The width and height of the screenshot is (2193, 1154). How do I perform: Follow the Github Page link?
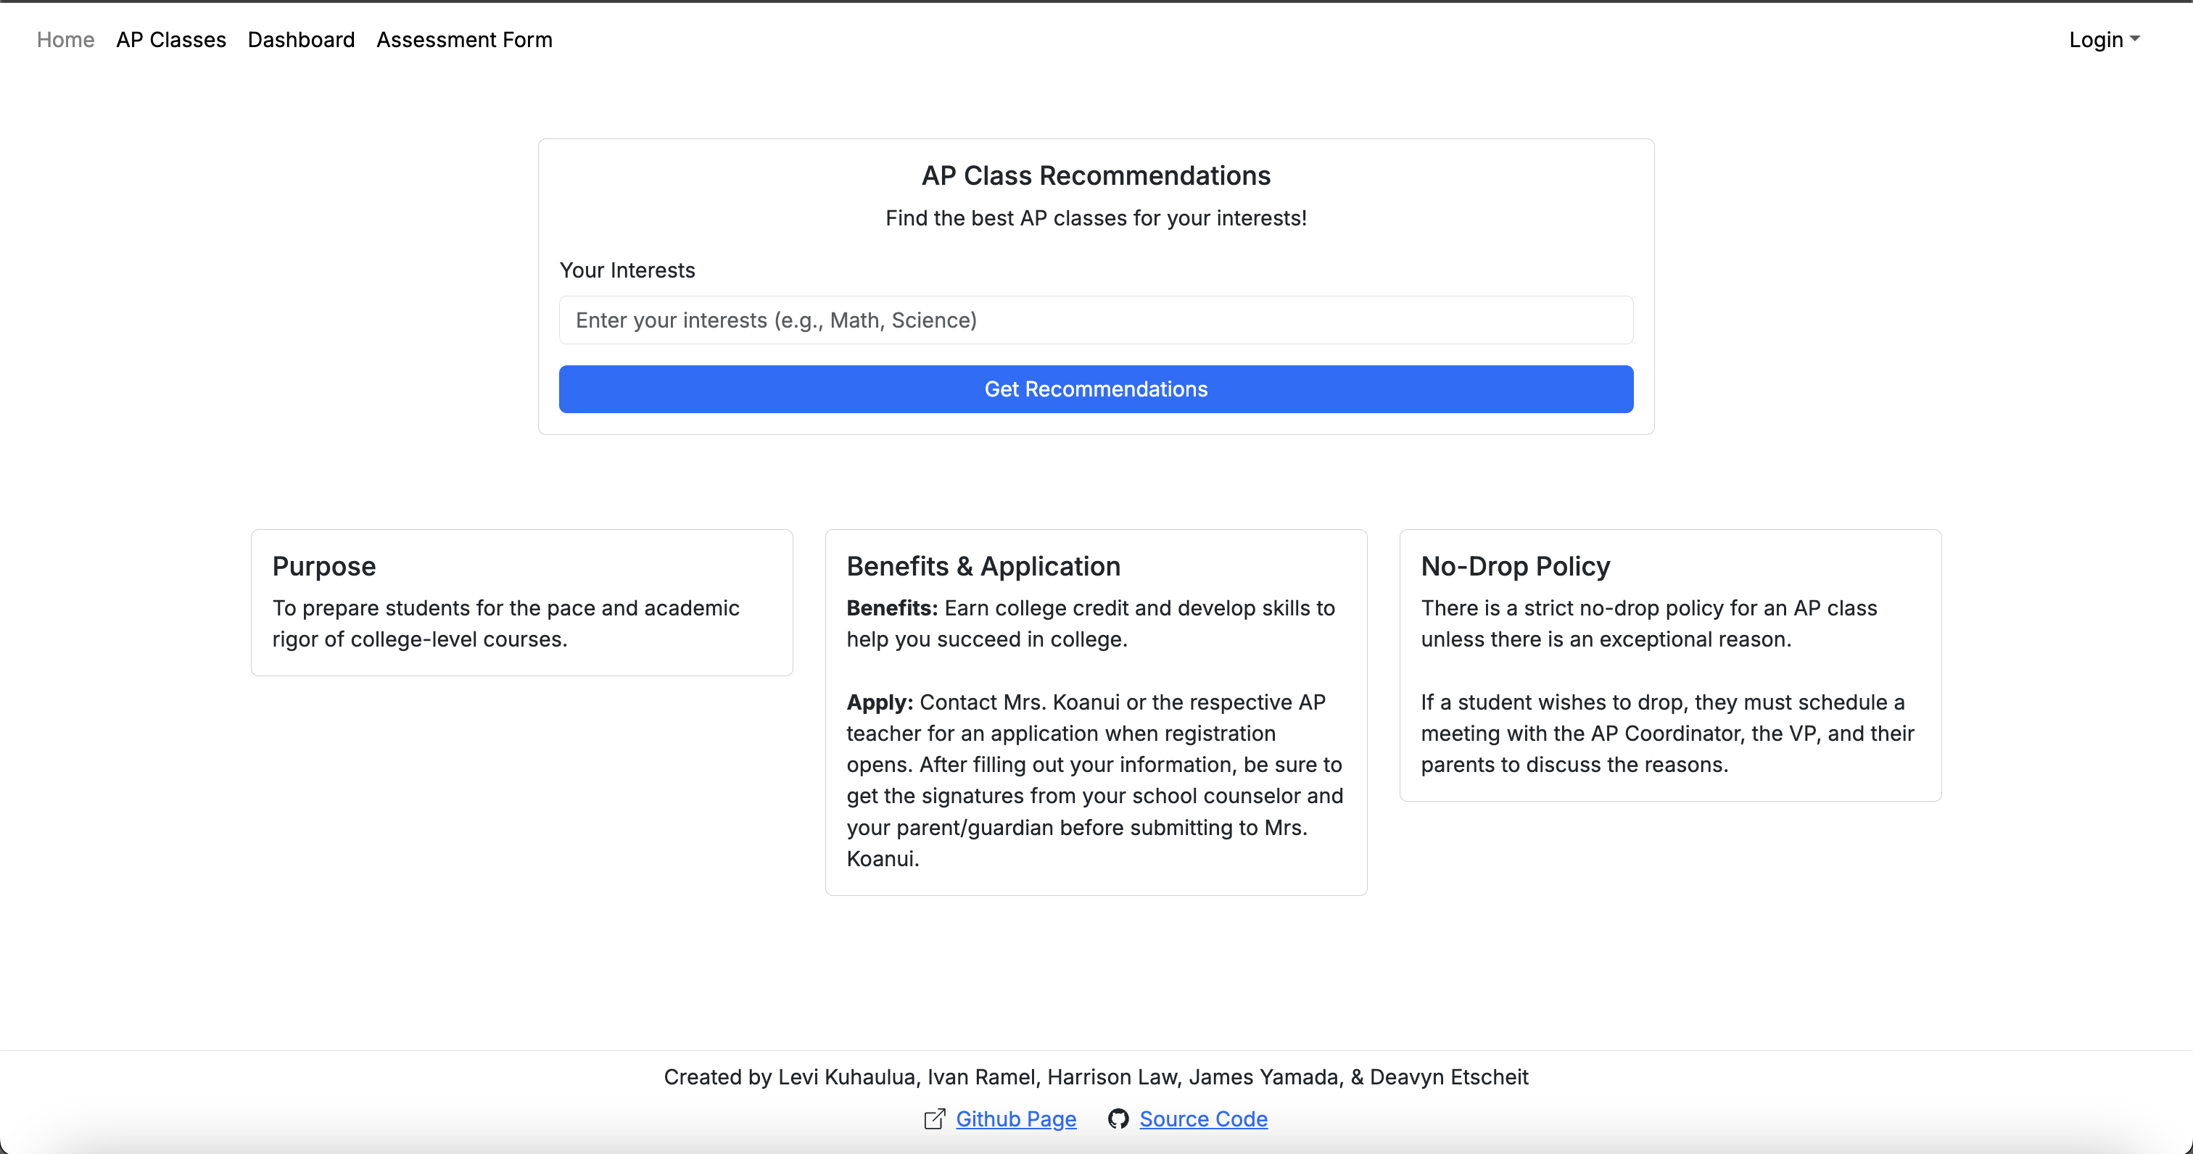1015,1119
